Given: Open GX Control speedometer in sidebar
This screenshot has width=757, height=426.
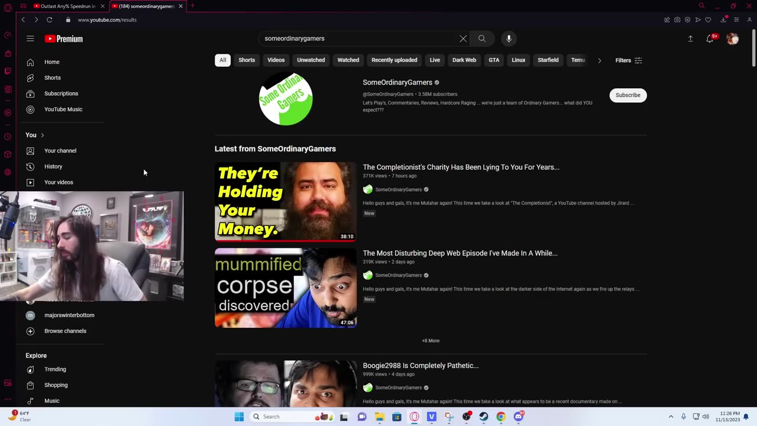Looking at the screenshot, I should point(8,35).
